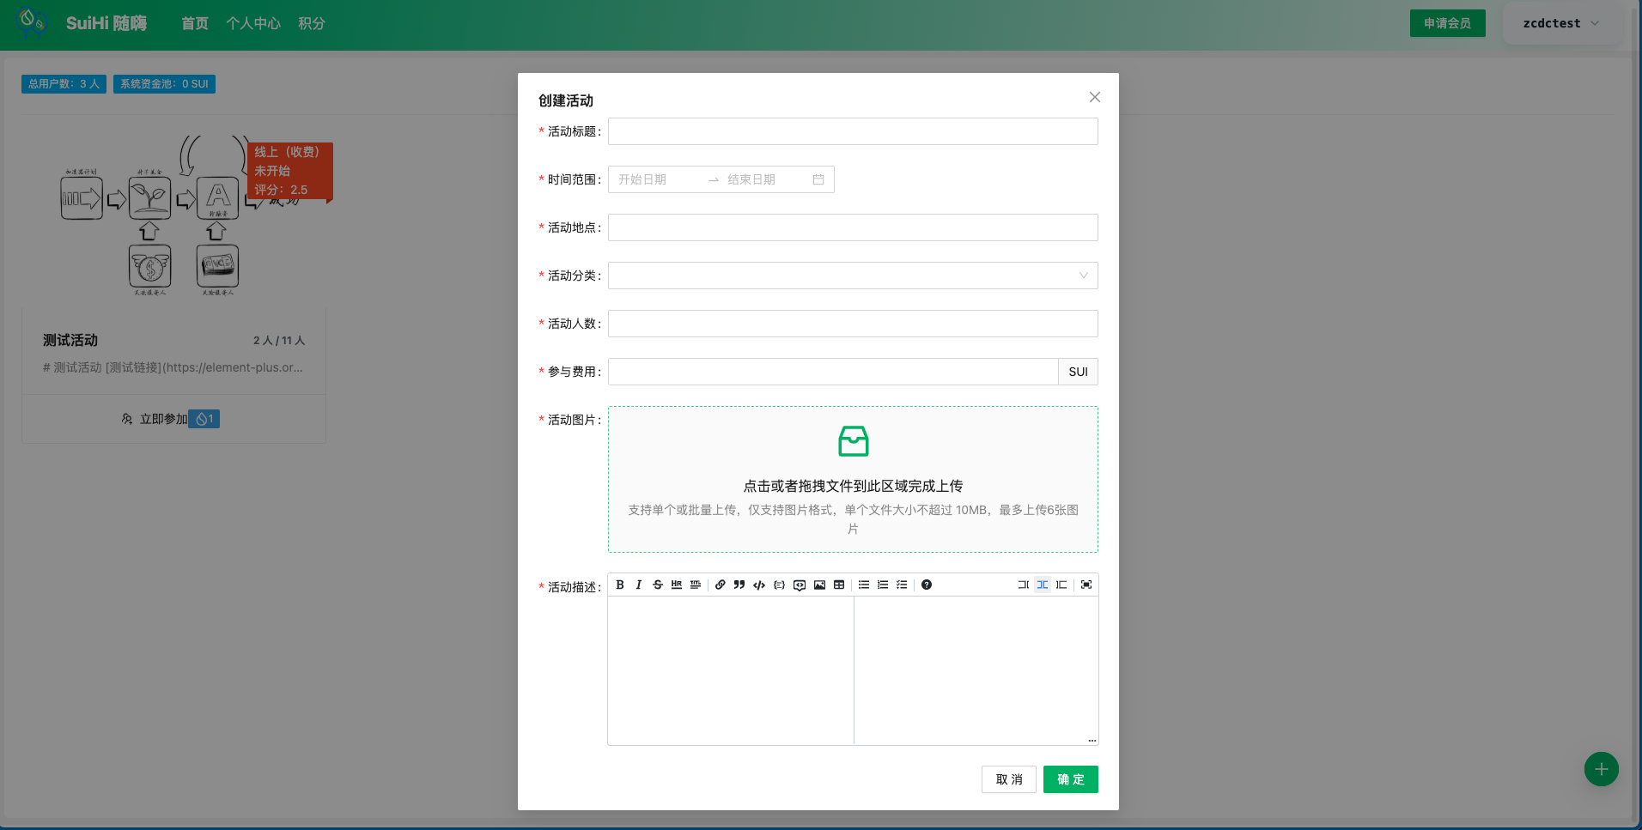Apply italic formatting in description editor
This screenshot has width=1642, height=830.
pos(639,585)
